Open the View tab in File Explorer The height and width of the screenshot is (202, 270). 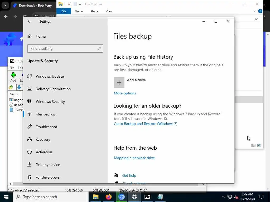point(109,11)
